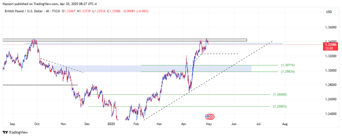Click Nov on the time axis
342x137 pixels.
tap(63, 124)
